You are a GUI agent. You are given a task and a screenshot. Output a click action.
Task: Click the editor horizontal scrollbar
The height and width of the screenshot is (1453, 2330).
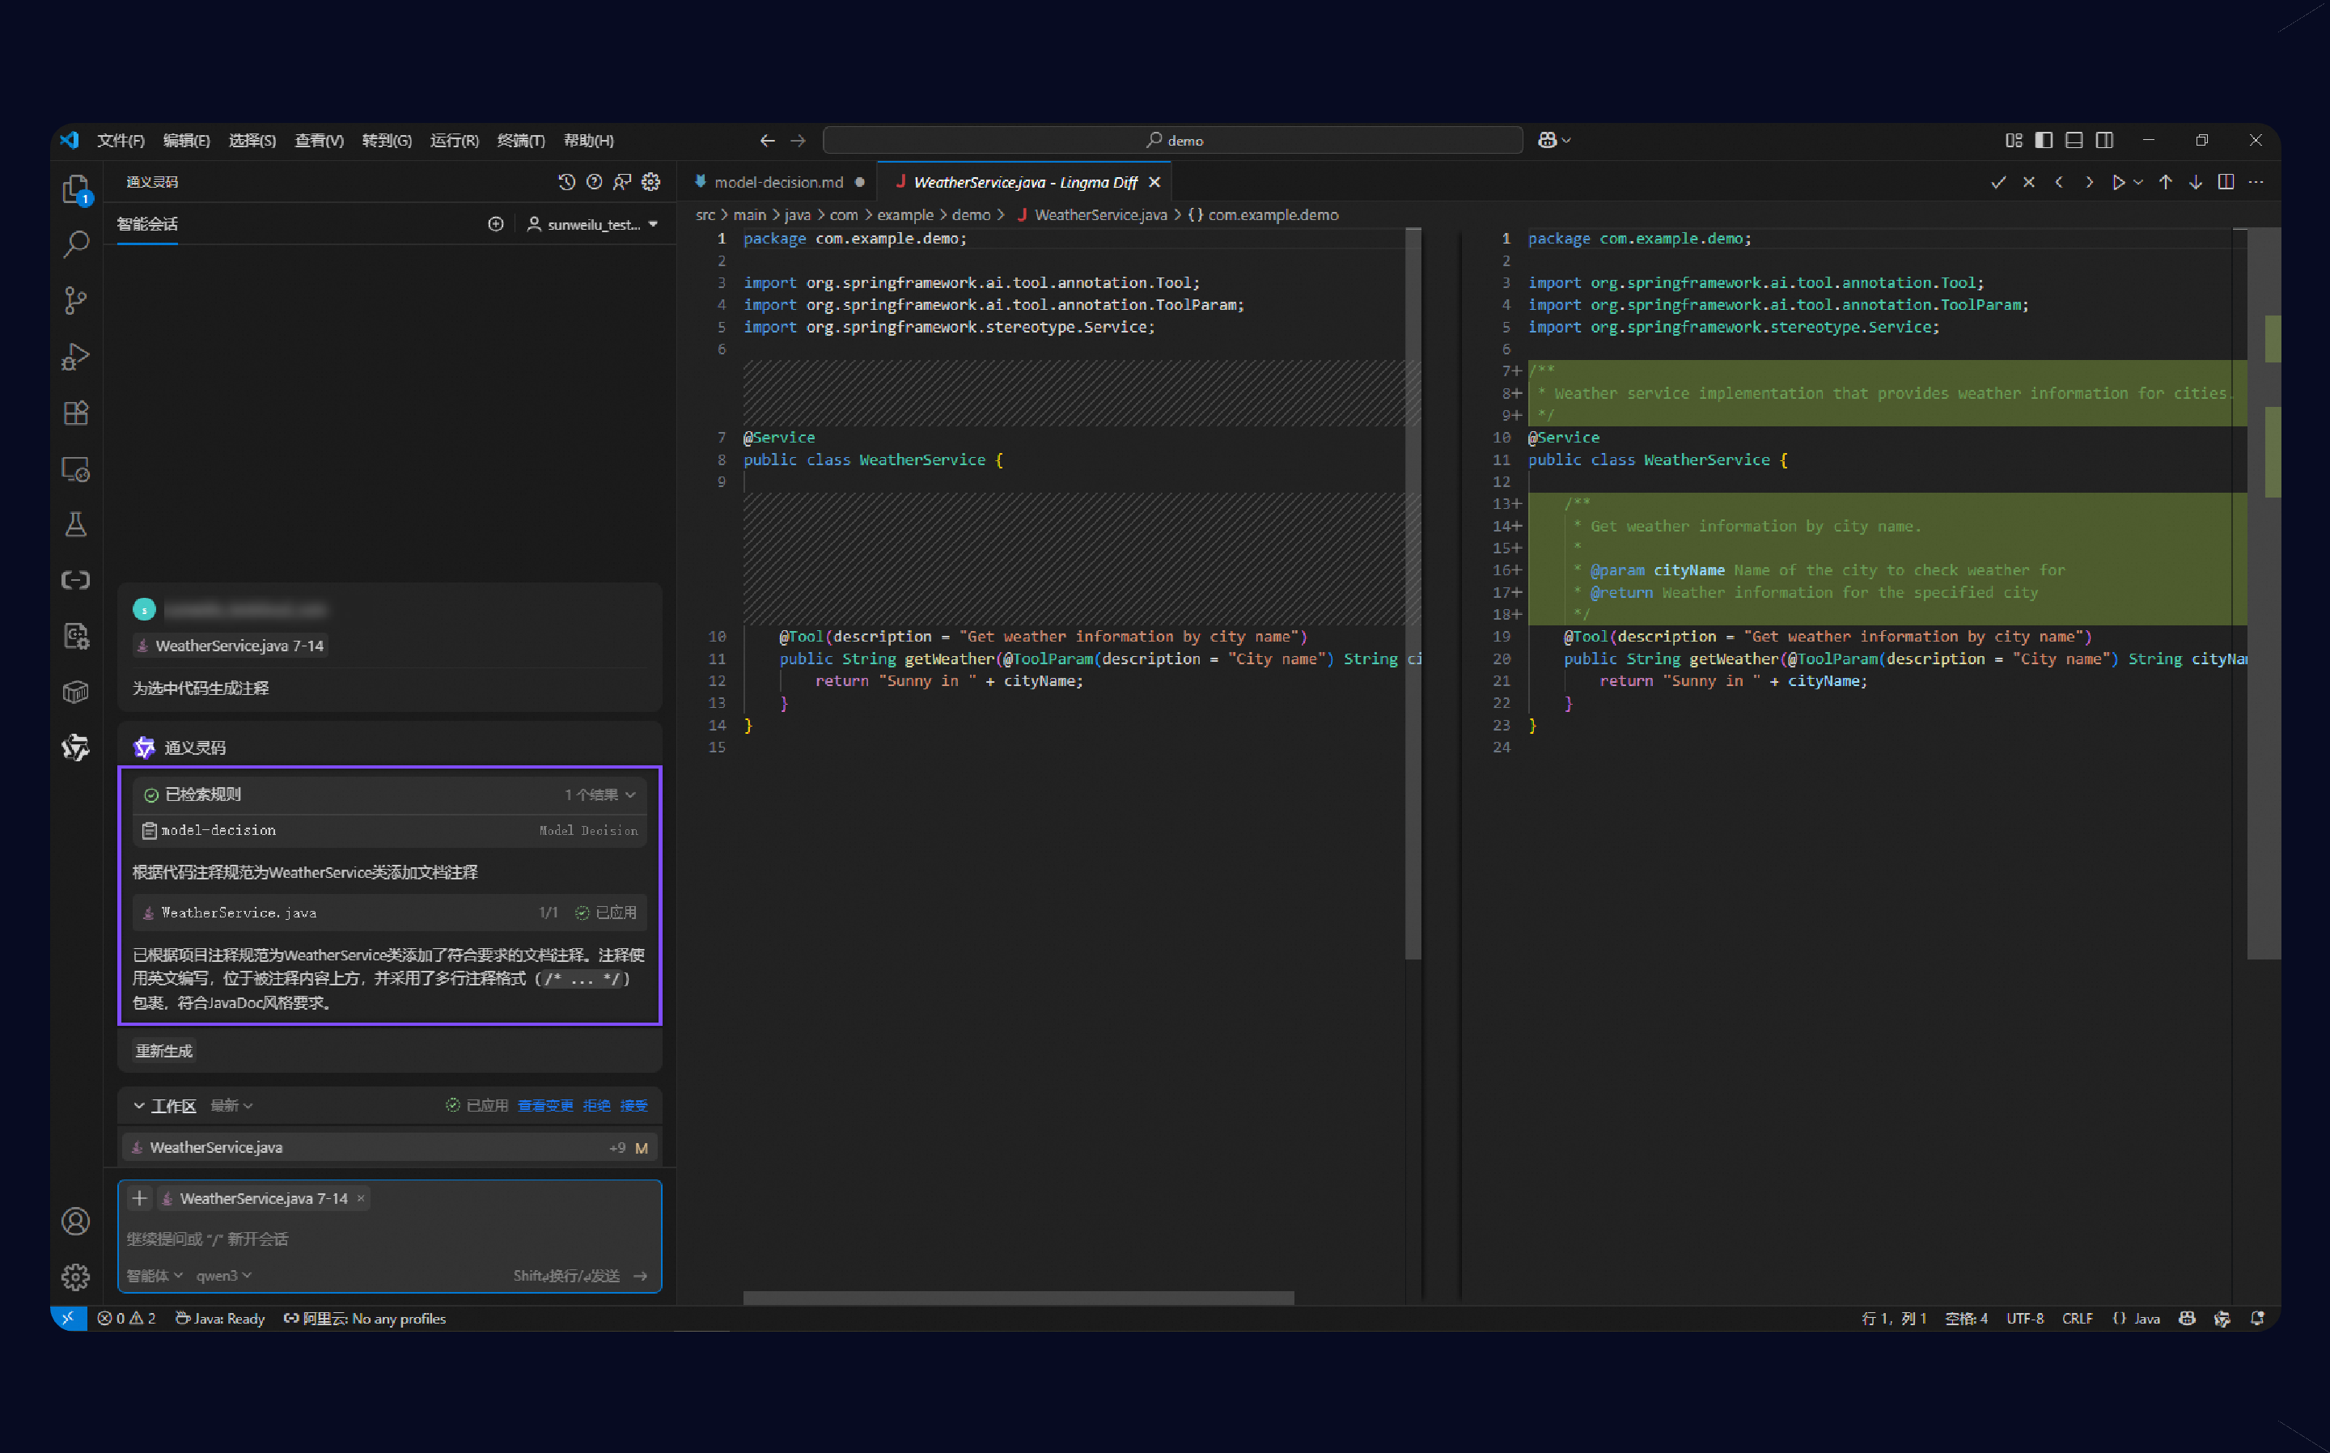point(1019,1298)
